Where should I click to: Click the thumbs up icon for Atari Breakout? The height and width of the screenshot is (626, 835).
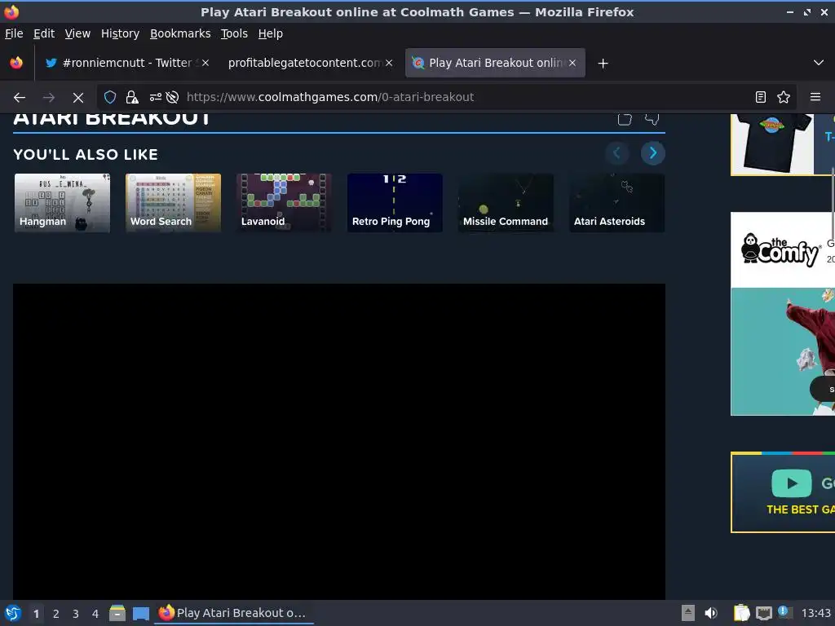tap(625, 119)
